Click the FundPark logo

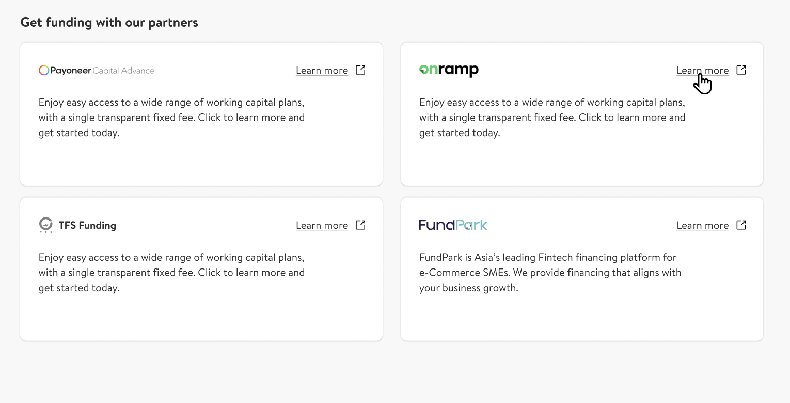[453, 225]
